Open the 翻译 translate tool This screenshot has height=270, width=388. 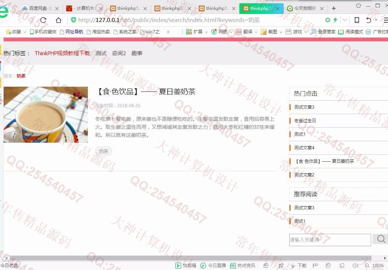click(x=244, y=32)
